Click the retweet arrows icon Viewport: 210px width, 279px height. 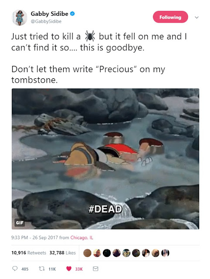coord(42,269)
